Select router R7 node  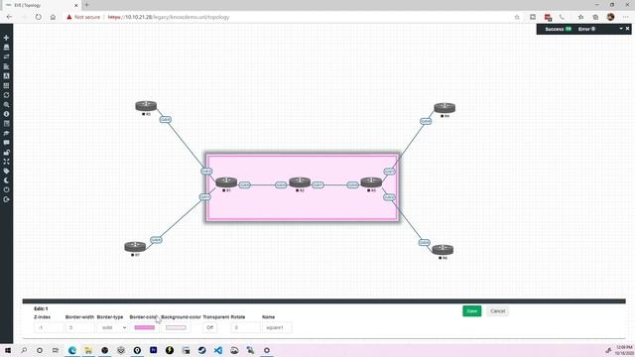click(x=135, y=247)
